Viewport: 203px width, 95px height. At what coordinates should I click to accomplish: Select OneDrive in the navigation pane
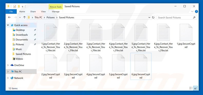pos(19,65)
